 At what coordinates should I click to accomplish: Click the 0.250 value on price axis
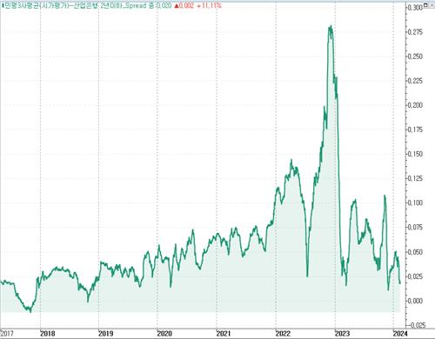point(415,56)
